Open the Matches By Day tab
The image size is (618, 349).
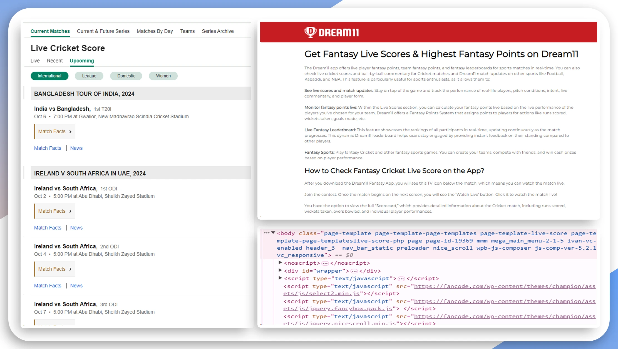click(x=155, y=31)
